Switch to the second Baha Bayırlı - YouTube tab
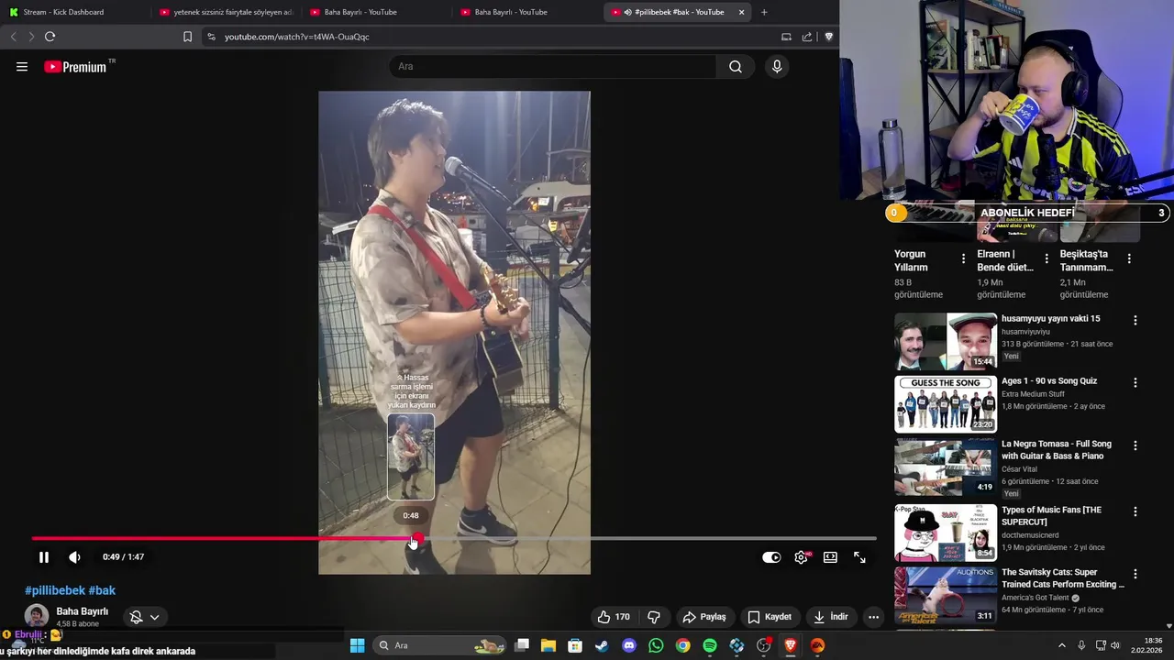Screen dimensions: 1174x660 coord(526,12)
